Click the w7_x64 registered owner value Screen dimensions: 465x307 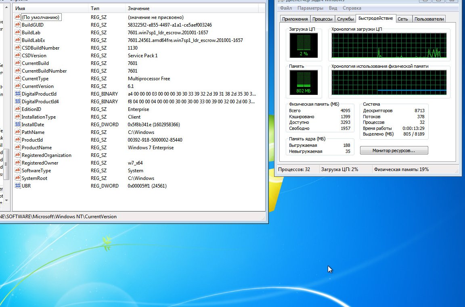coord(135,163)
